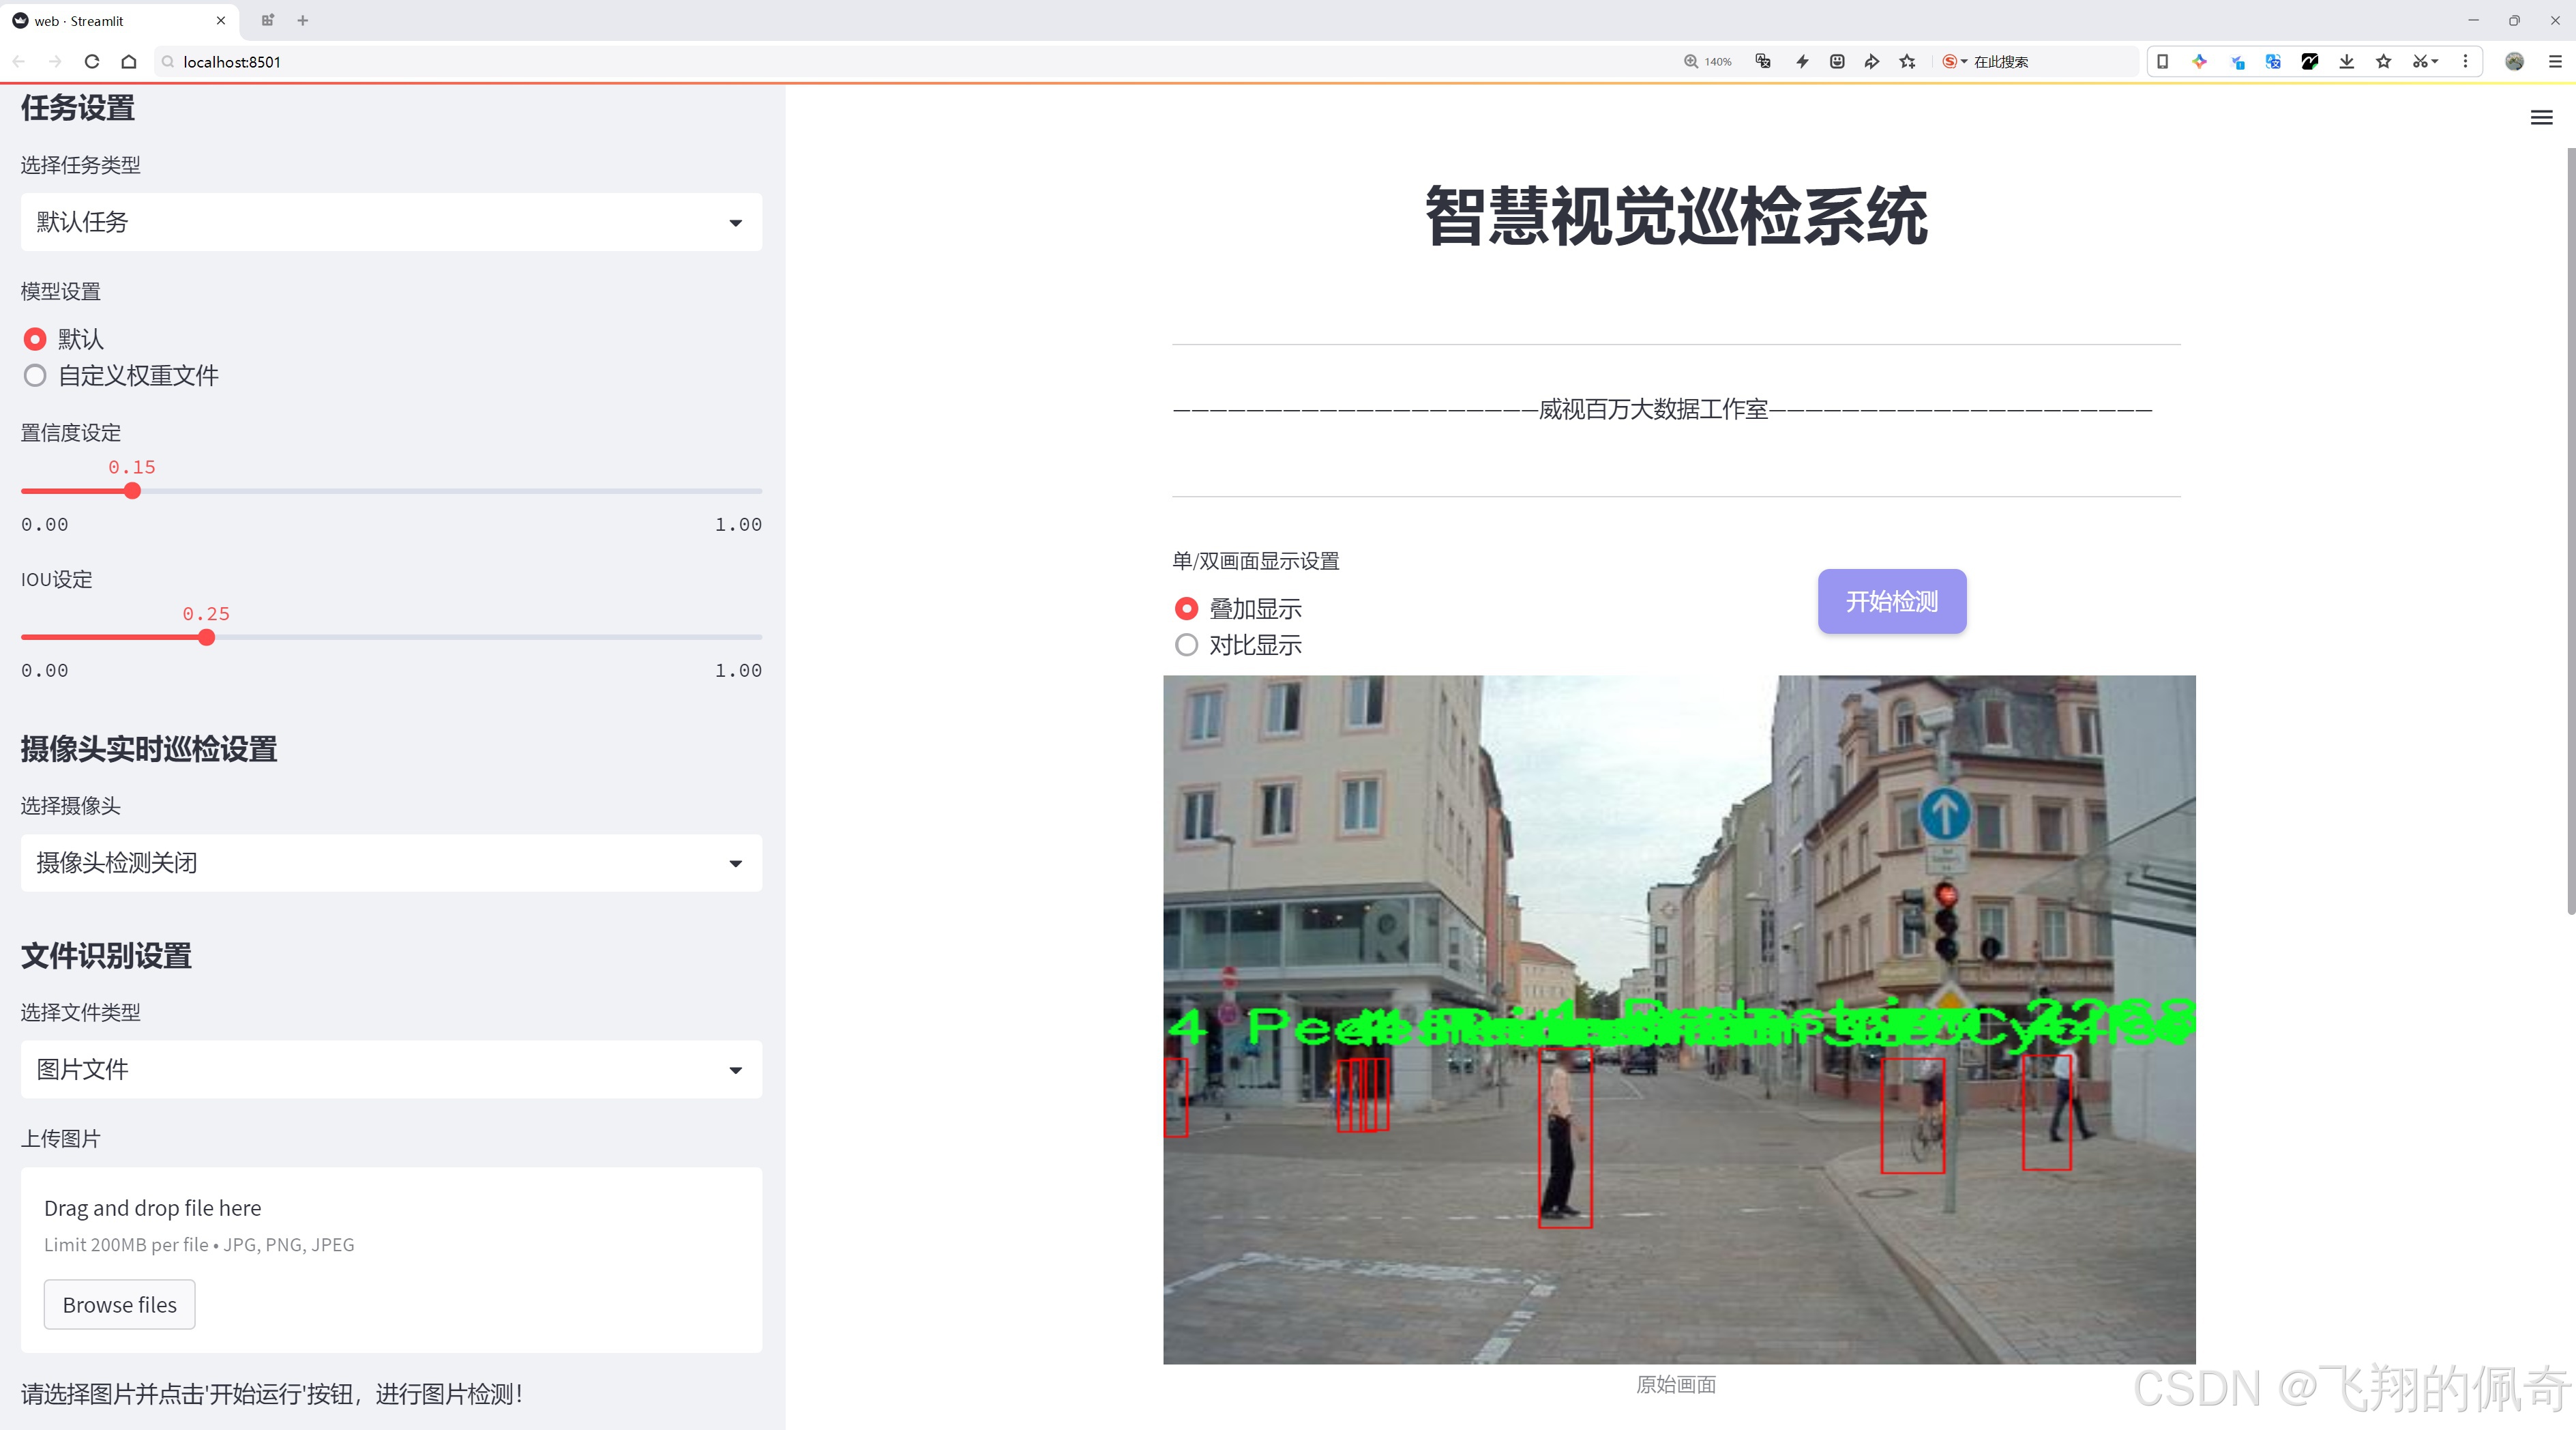Image resolution: width=2576 pixels, height=1430 pixels.
Task: Select the 自定义权重文件 radio option
Action: (35, 376)
